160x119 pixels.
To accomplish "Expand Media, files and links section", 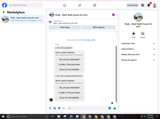I will point(138,54).
